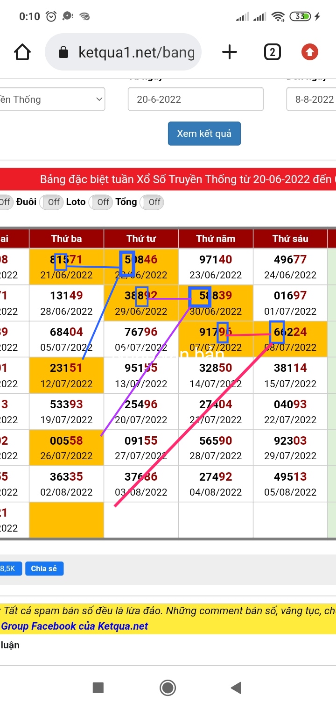Tap the browser home icon
Screen dimensions: 336x710
click(x=22, y=52)
